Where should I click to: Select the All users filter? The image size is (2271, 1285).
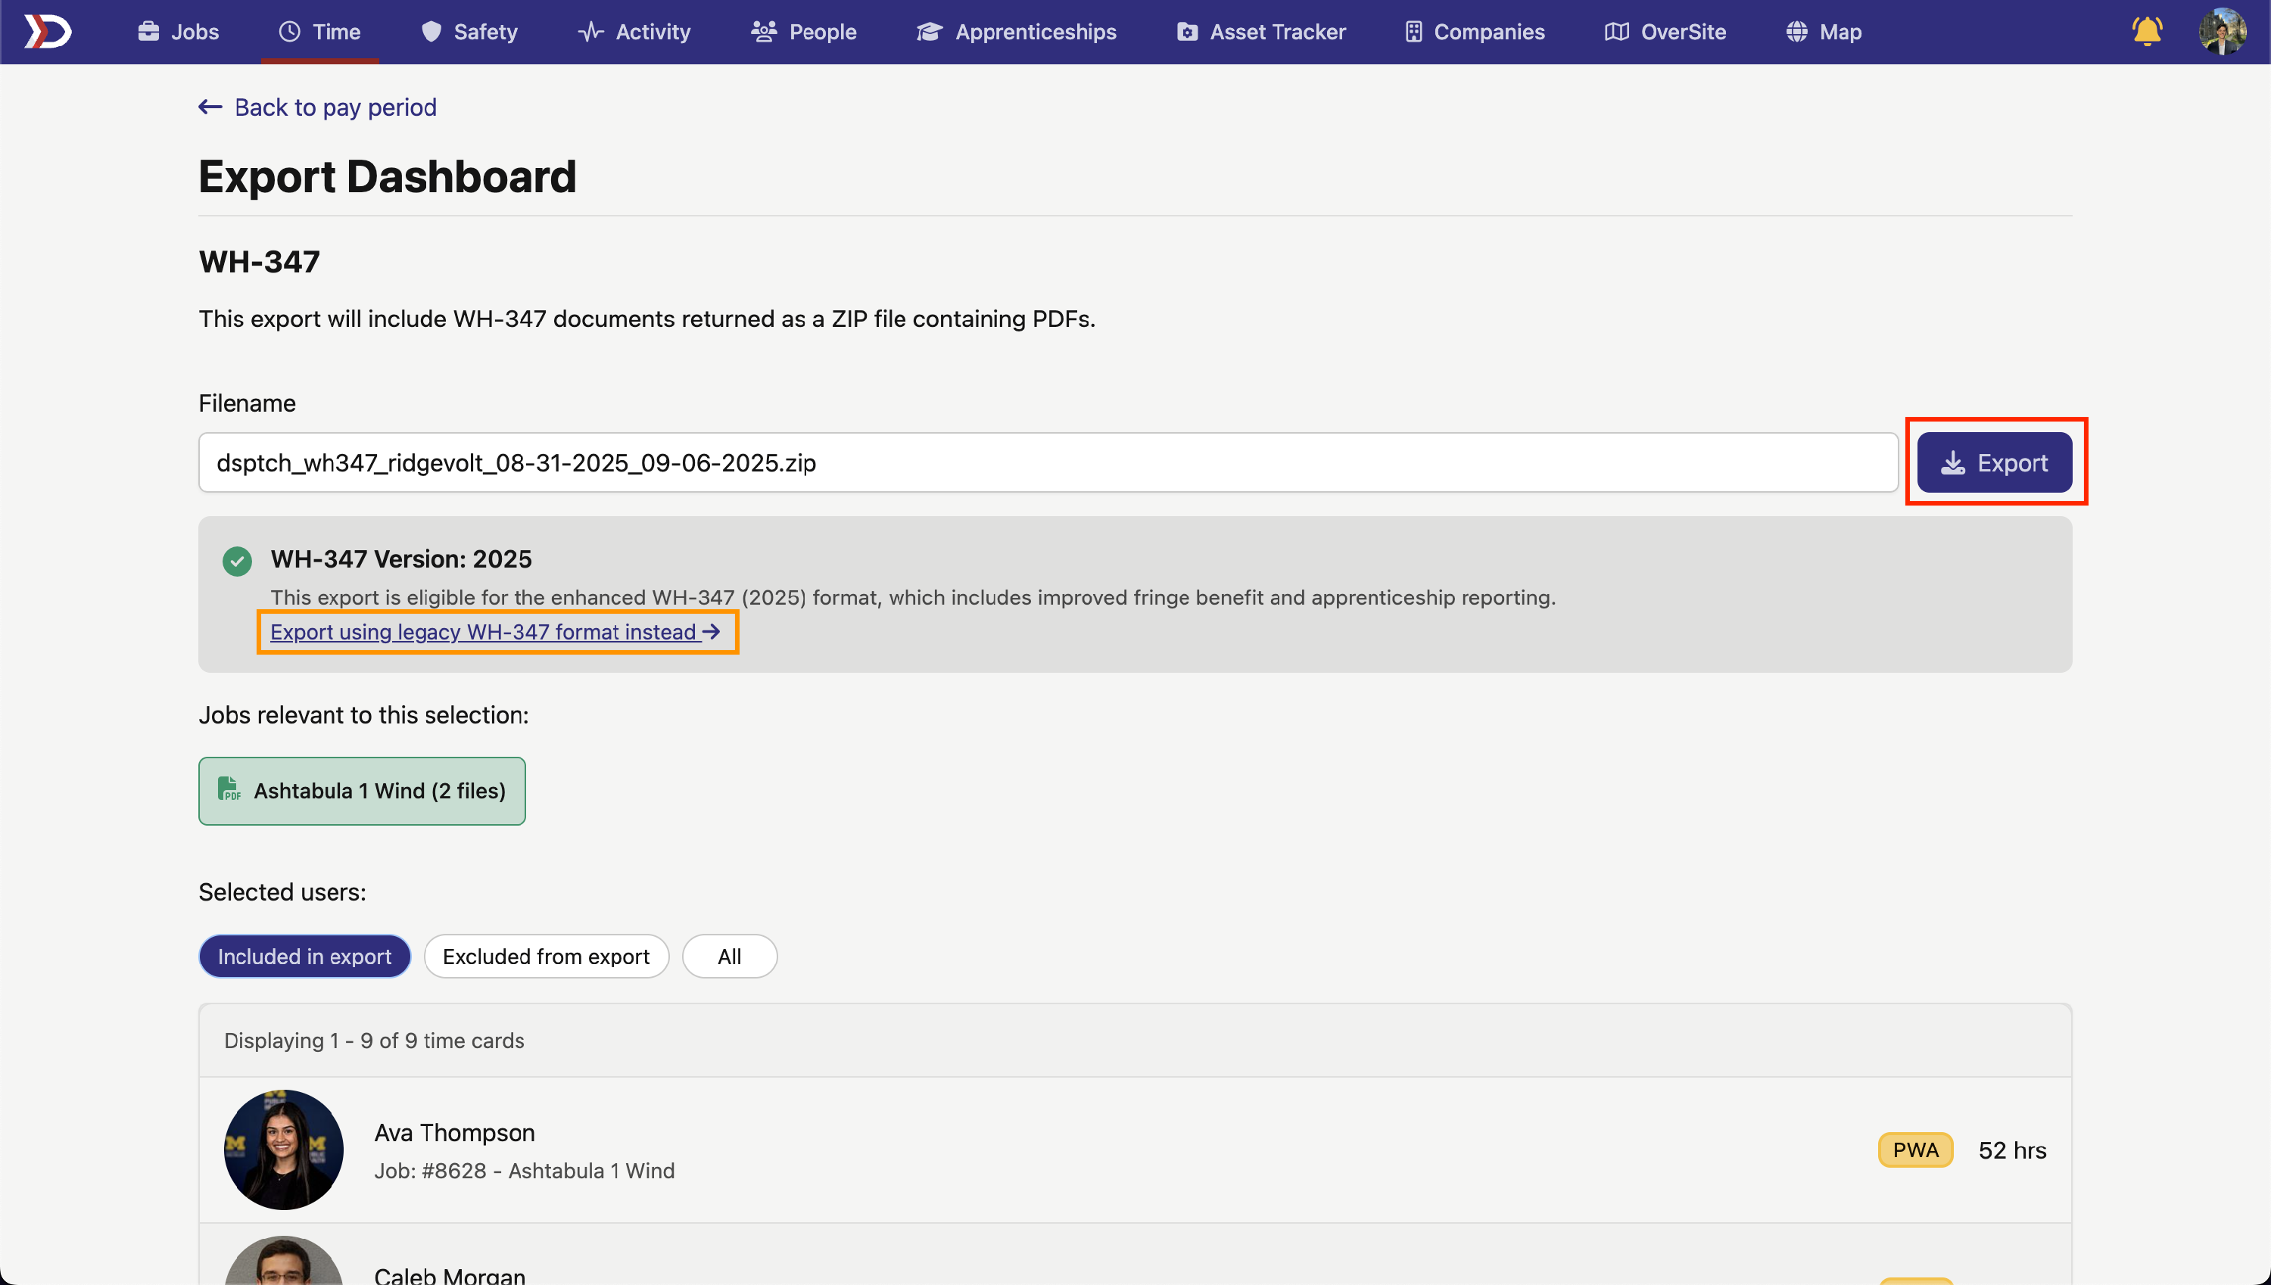(729, 956)
